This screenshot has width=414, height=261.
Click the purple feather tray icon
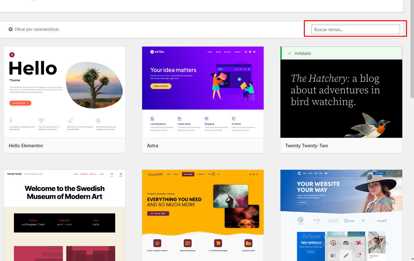(x=346, y=255)
